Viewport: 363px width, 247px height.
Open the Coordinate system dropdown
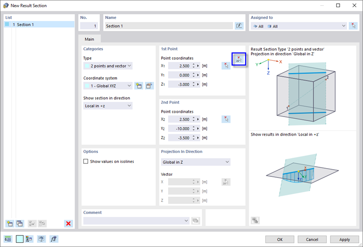pyautogui.click(x=108, y=86)
